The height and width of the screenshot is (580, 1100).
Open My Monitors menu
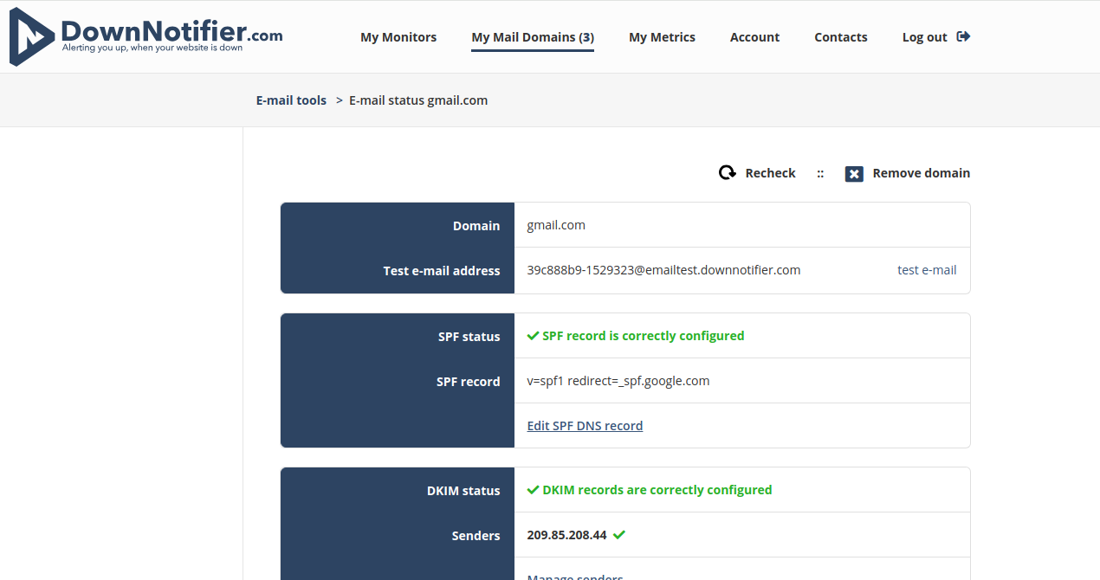coord(398,37)
